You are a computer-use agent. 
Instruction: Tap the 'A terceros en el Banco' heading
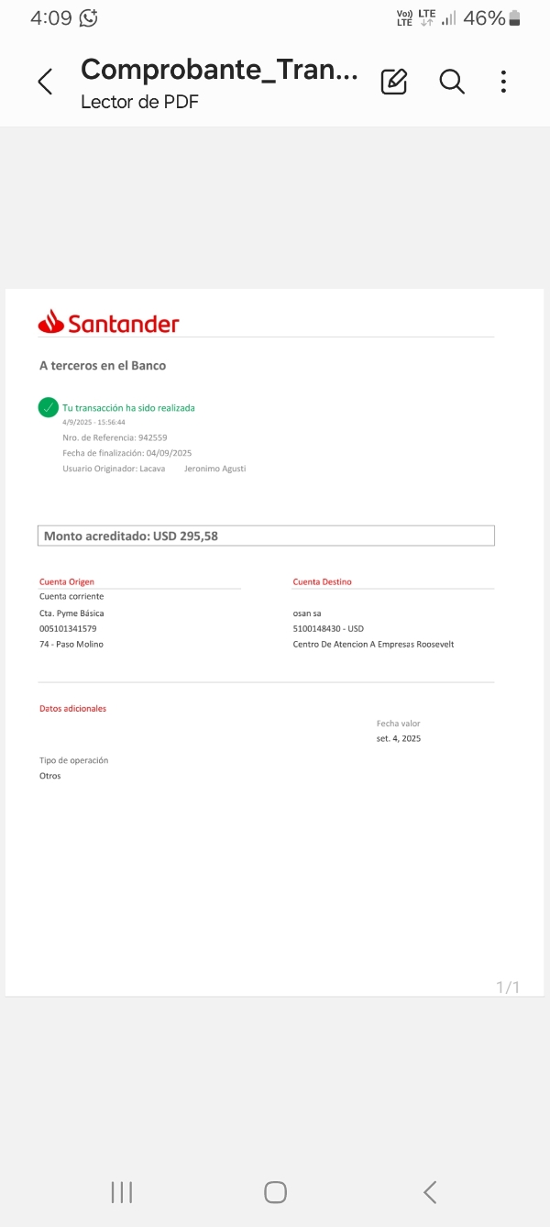pyautogui.click(x=103, y=366)
